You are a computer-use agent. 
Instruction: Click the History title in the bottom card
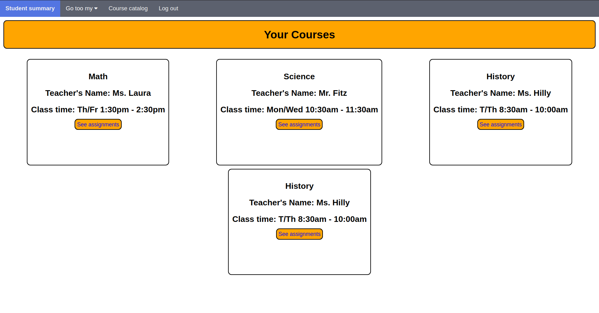point(299,186)
